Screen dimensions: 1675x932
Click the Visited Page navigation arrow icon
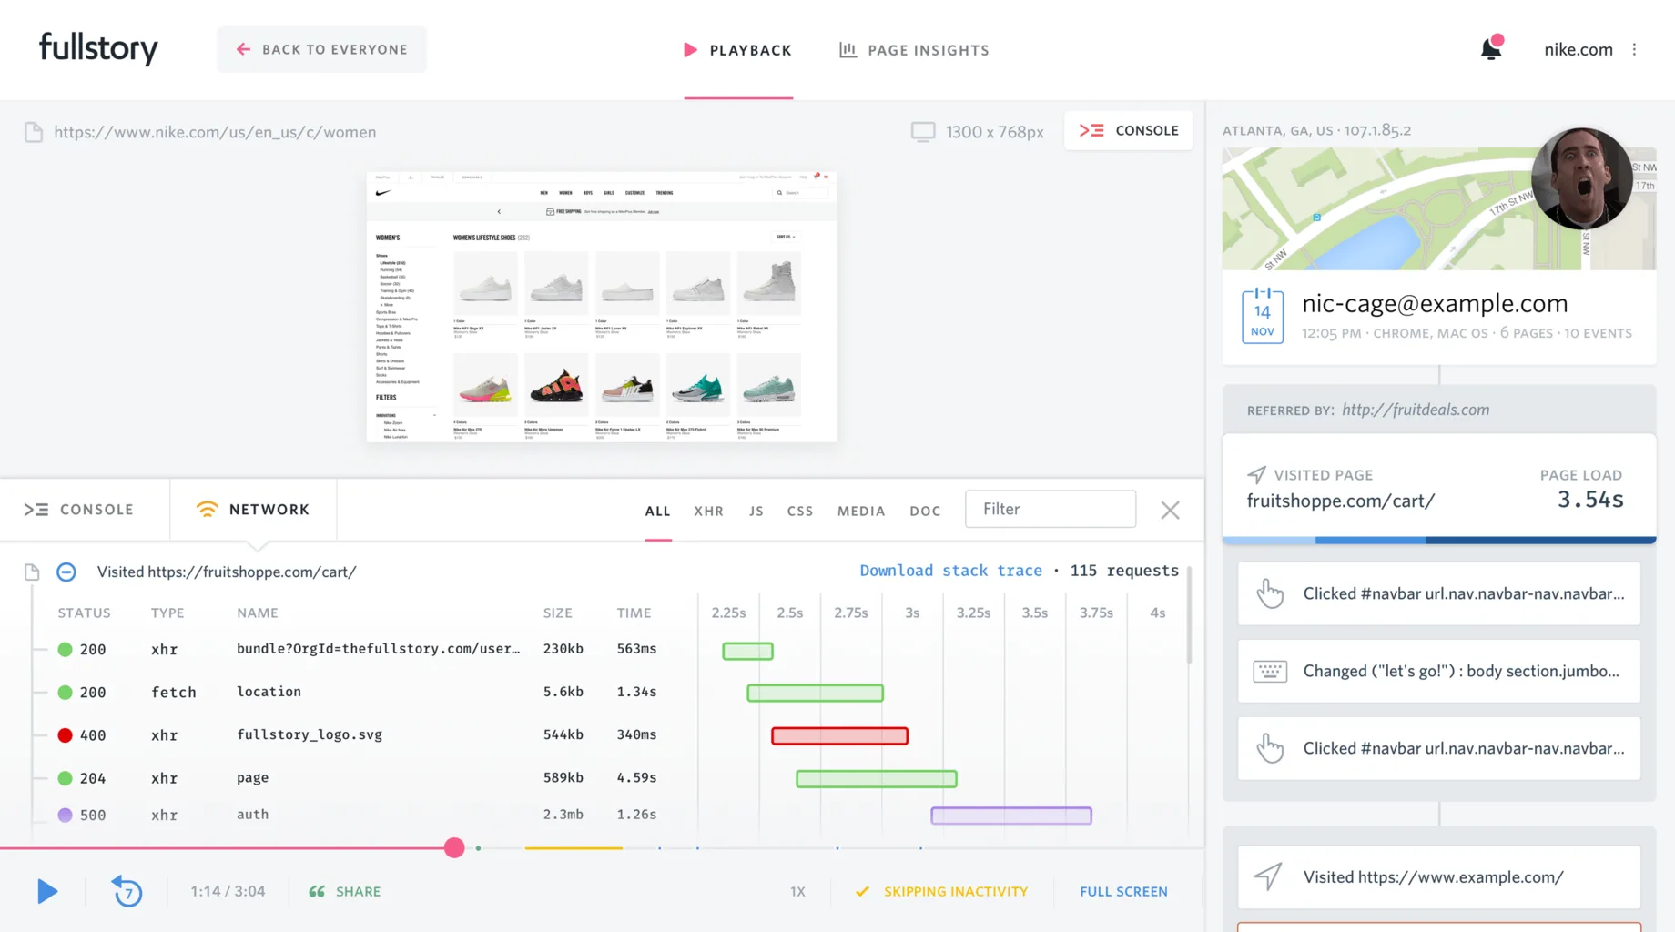coord(1256,474)
